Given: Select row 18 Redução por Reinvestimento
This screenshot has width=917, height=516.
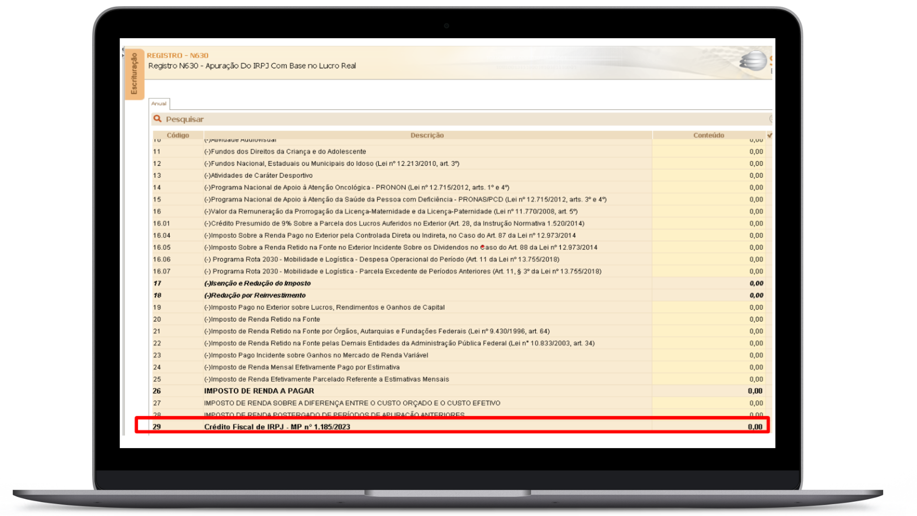Looking at the screenshot, I should coord(255,295).
